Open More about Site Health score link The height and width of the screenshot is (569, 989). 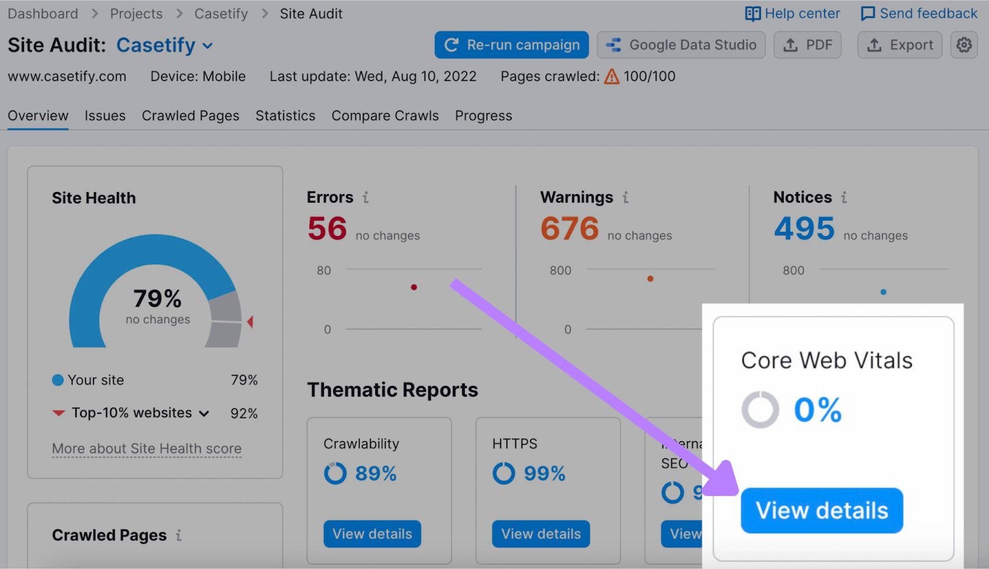[146, 449]
